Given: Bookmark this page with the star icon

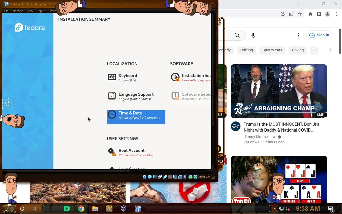Looking at the screenshot, I should pyautogui.click(x=300, y=14).
